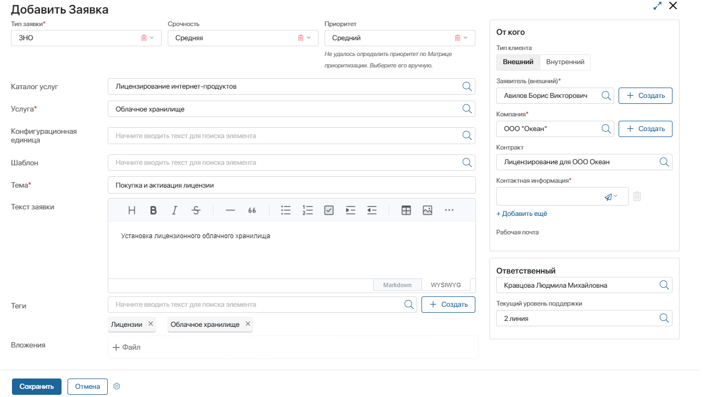Delete the contact information row
Viewport: 703px width, 397px height.
(637, 196)
